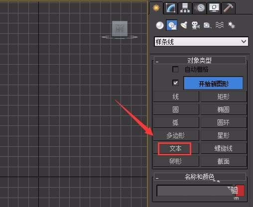Select the Space Warps waves icon

click(x=220, y=25)
